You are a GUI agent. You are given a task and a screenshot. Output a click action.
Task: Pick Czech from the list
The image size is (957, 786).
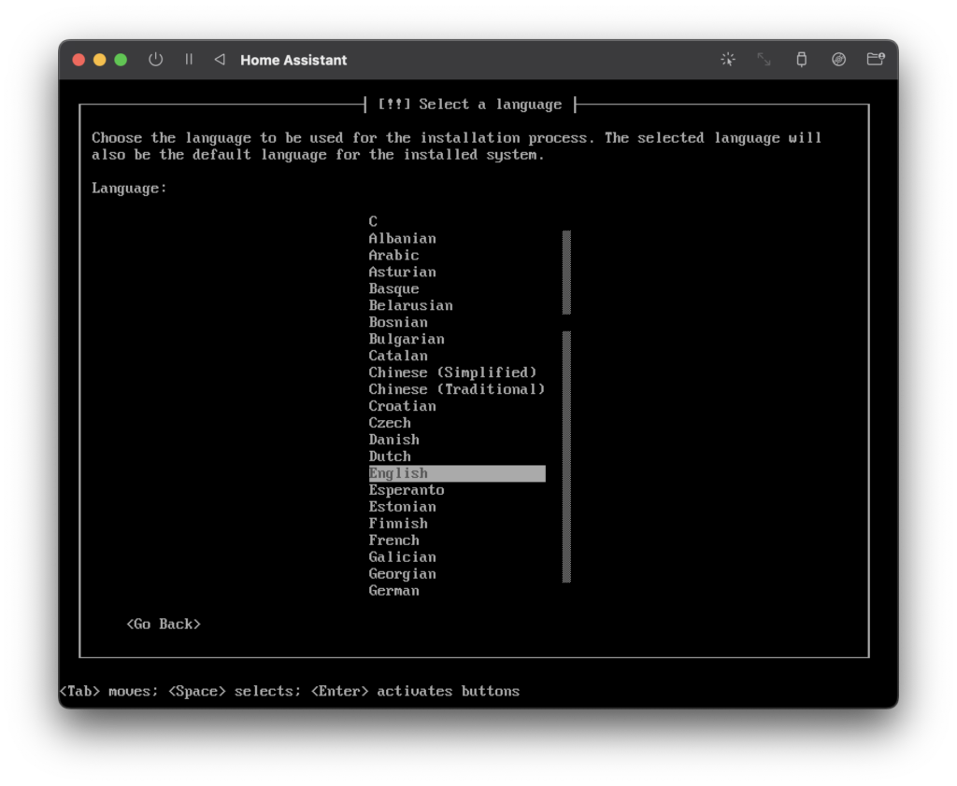[x=390, y=423]
